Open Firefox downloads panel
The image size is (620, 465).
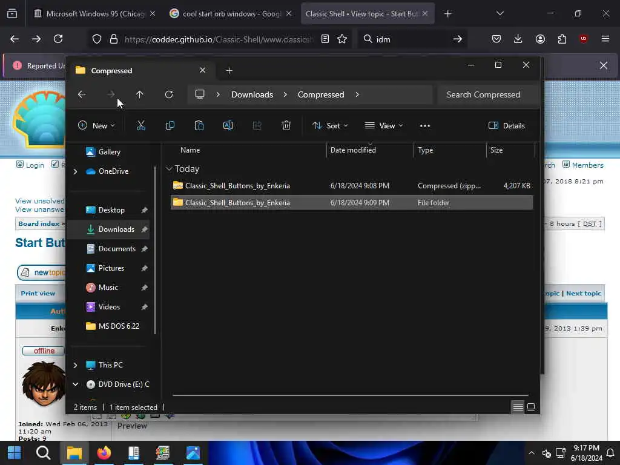pyautogui.click(x=518, y=39)
